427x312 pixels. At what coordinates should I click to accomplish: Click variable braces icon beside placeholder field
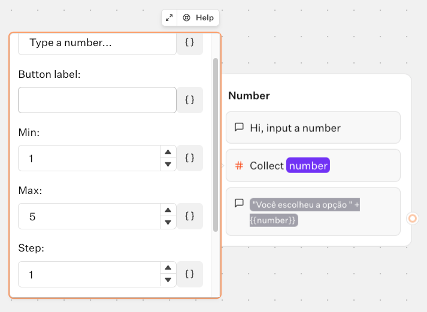tap(190, 43)
